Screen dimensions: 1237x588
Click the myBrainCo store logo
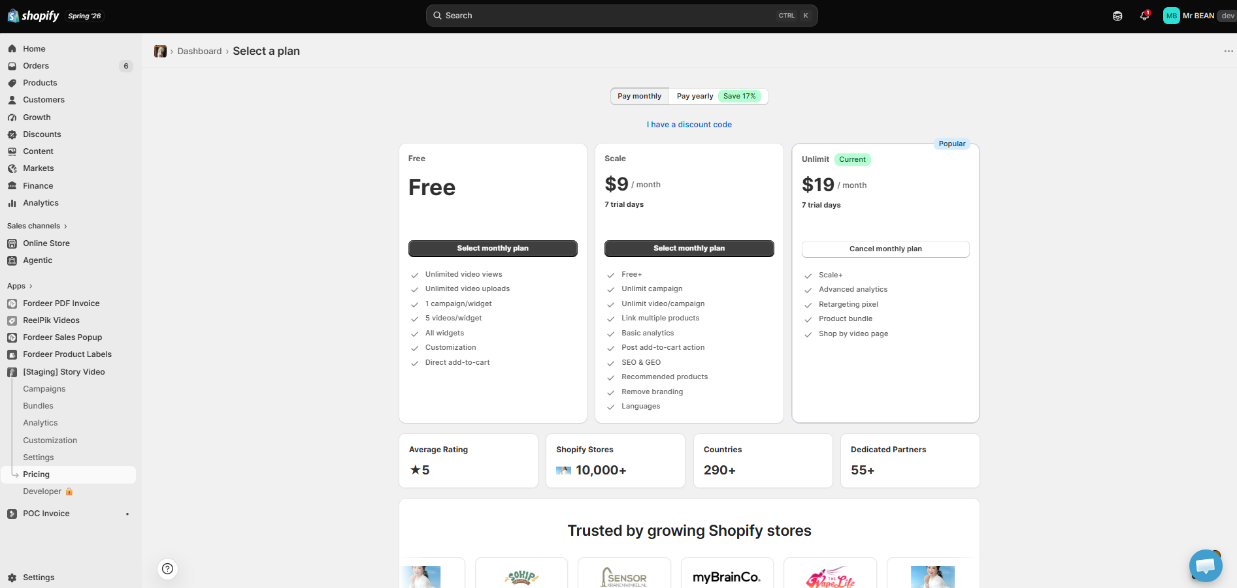pyautogui.click(x=727, y=576)
